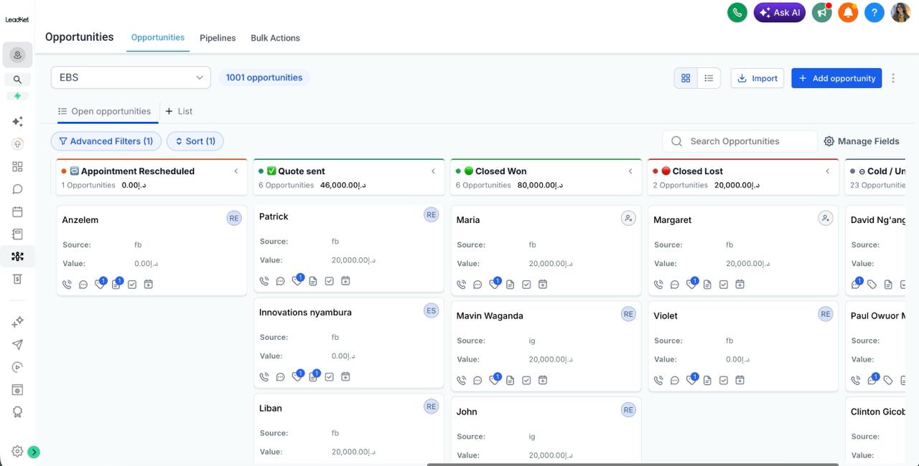Click the chat bubble icon on Maria's card
The height and width of the screenshot is (466, 919).
pos(477,285)
